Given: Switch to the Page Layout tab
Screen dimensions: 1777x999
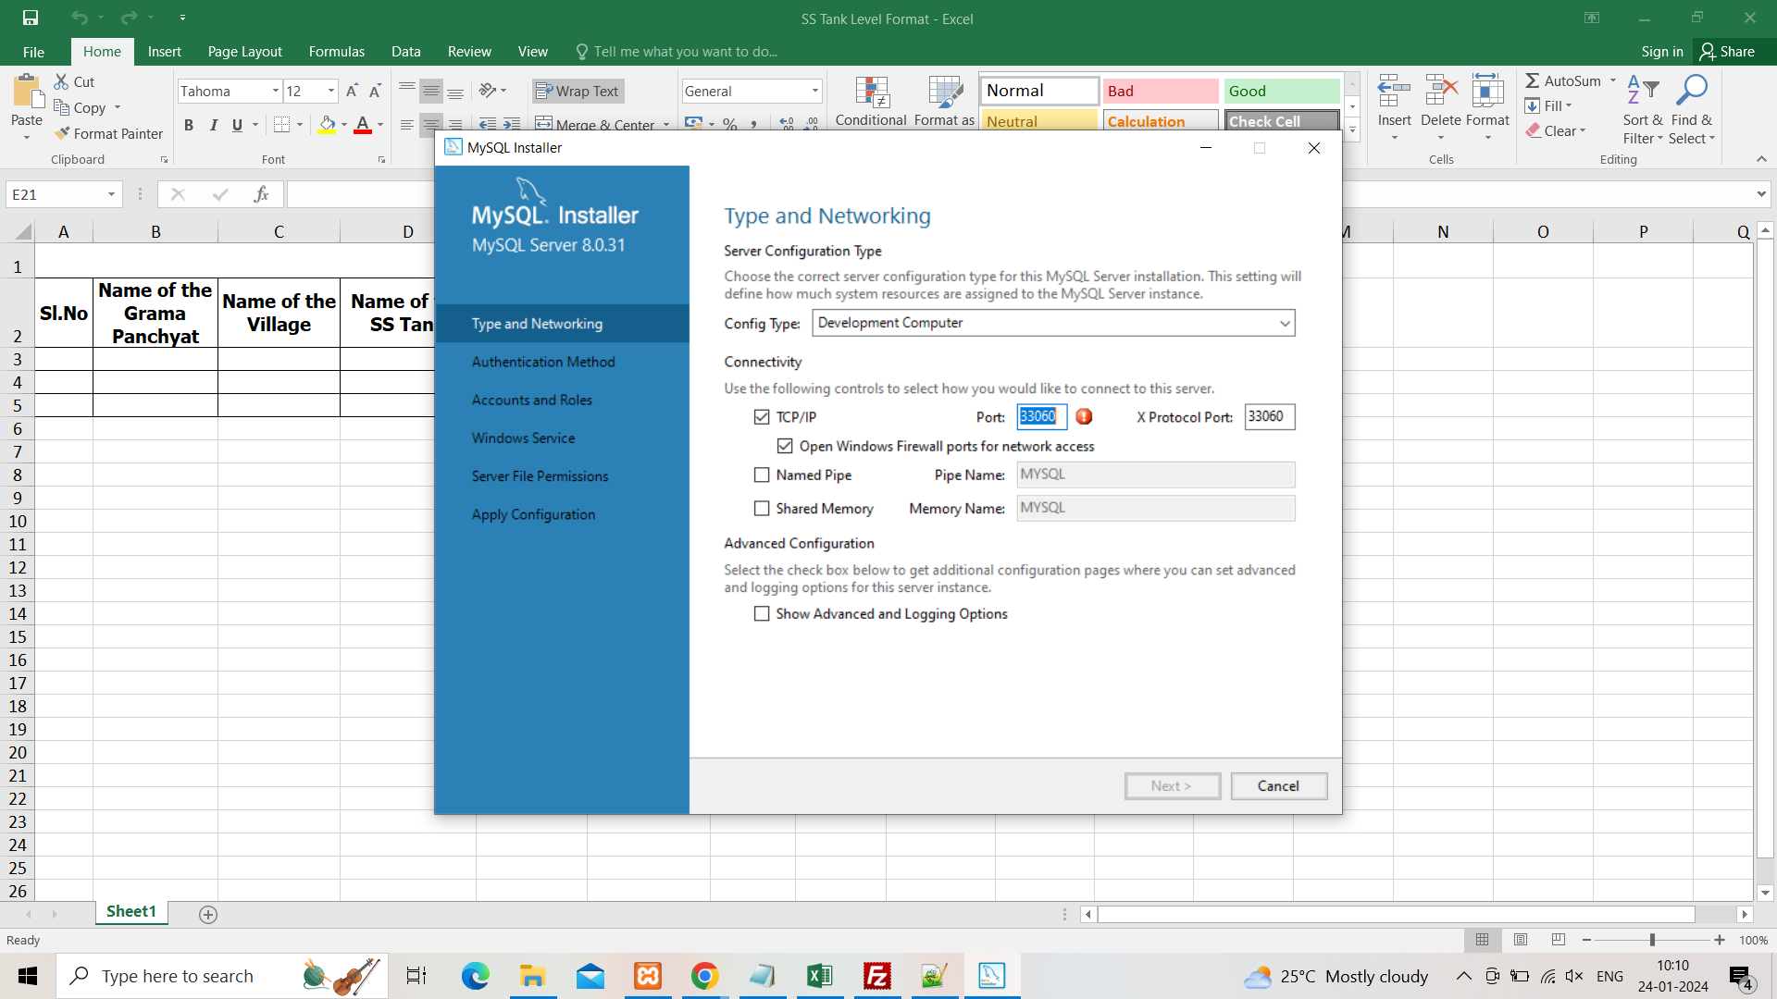Looking at the screenshot, I should 244,52.
